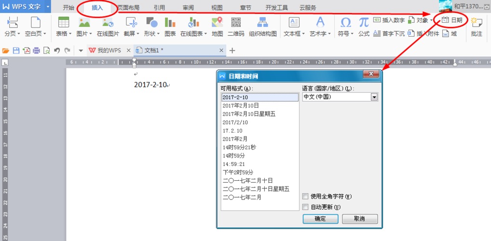Switch to the Page Layout tab
Image resolution: width=491 pixels, height=241 pixels.
pyautogui.click(x=128, y=8)
